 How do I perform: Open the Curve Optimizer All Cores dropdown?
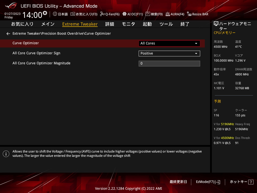click(x=169, y=43)
